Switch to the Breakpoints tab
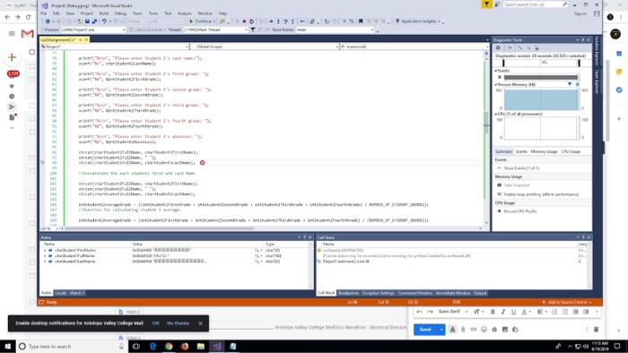 (348, 293)
